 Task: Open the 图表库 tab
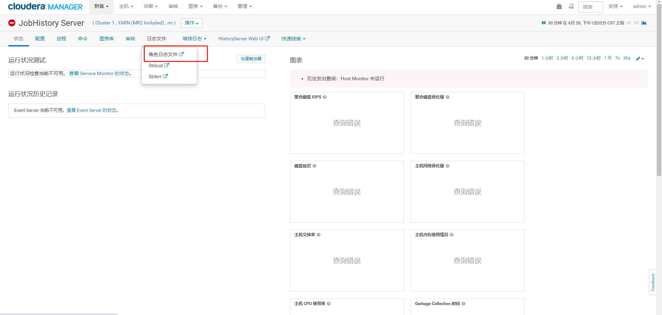pyautogui.click(x=107, y=39)
